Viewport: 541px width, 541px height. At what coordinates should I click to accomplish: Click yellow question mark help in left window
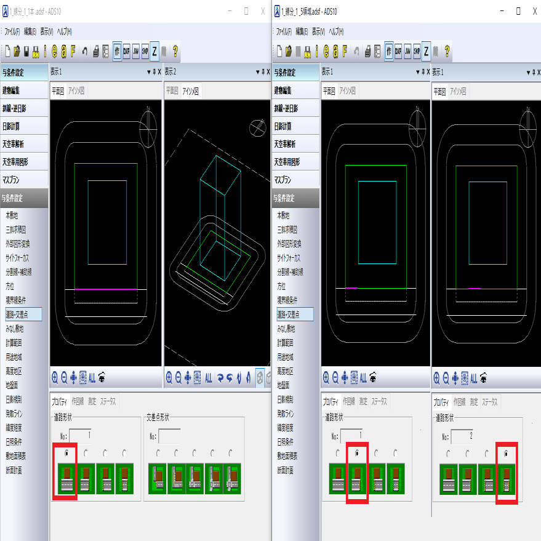click(x=175, y=52)
